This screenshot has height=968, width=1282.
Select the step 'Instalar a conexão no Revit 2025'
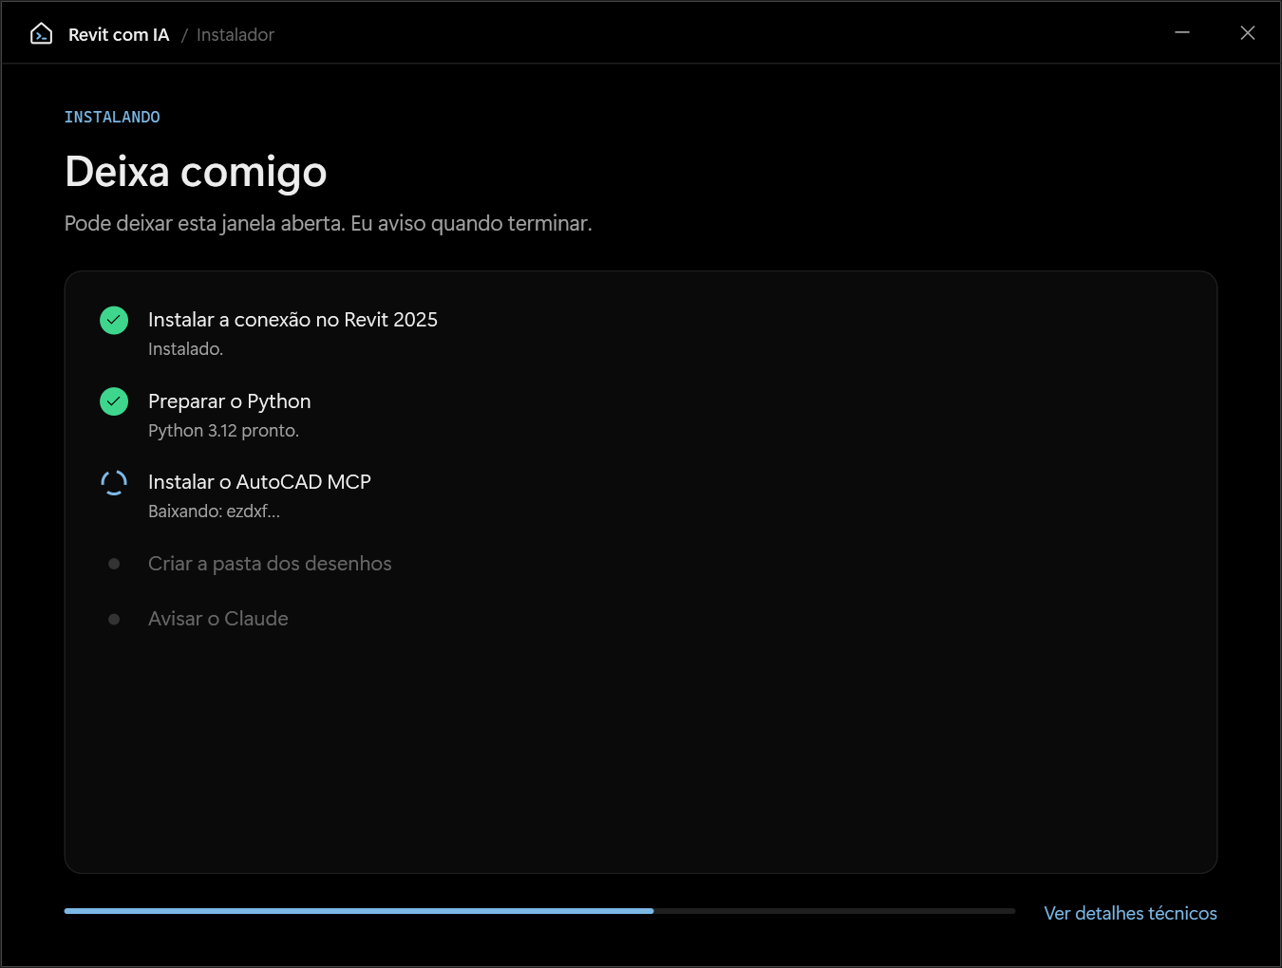(292, 320)
